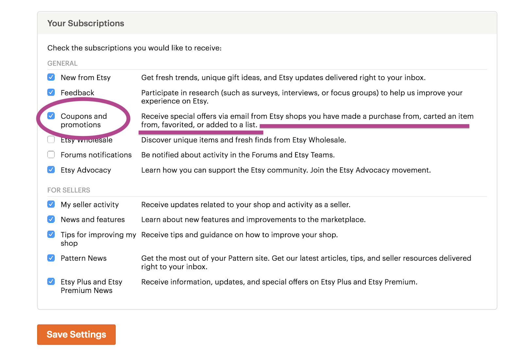Uncheck Coupons and promotions checkbox
This screenshot has height=353, width=523.
coord(51,116)
